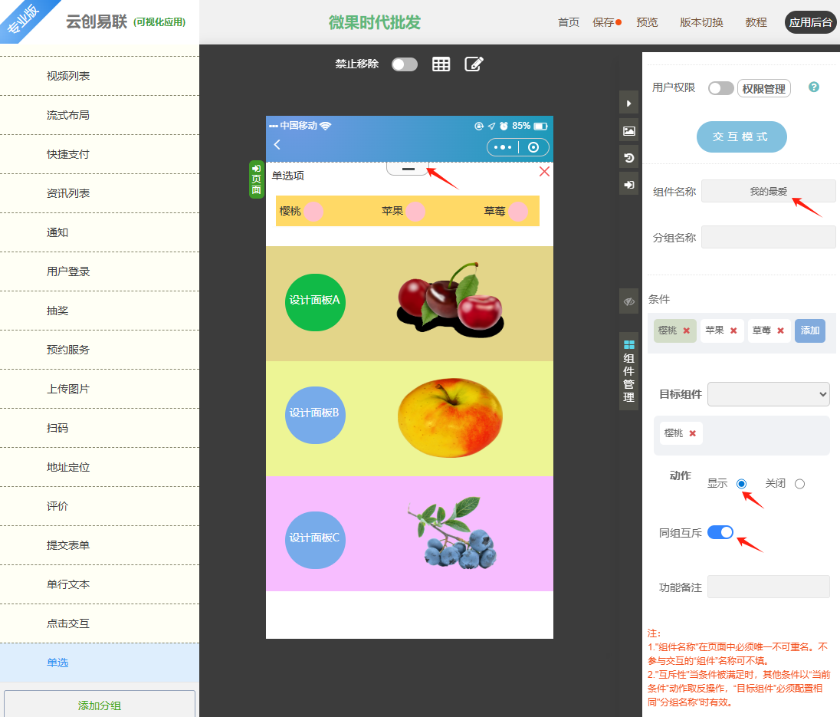Image resolution: width=840 pixels, height=717 pixels.
Task: Click the 交互模式 button
Action: tap(741, 136)
